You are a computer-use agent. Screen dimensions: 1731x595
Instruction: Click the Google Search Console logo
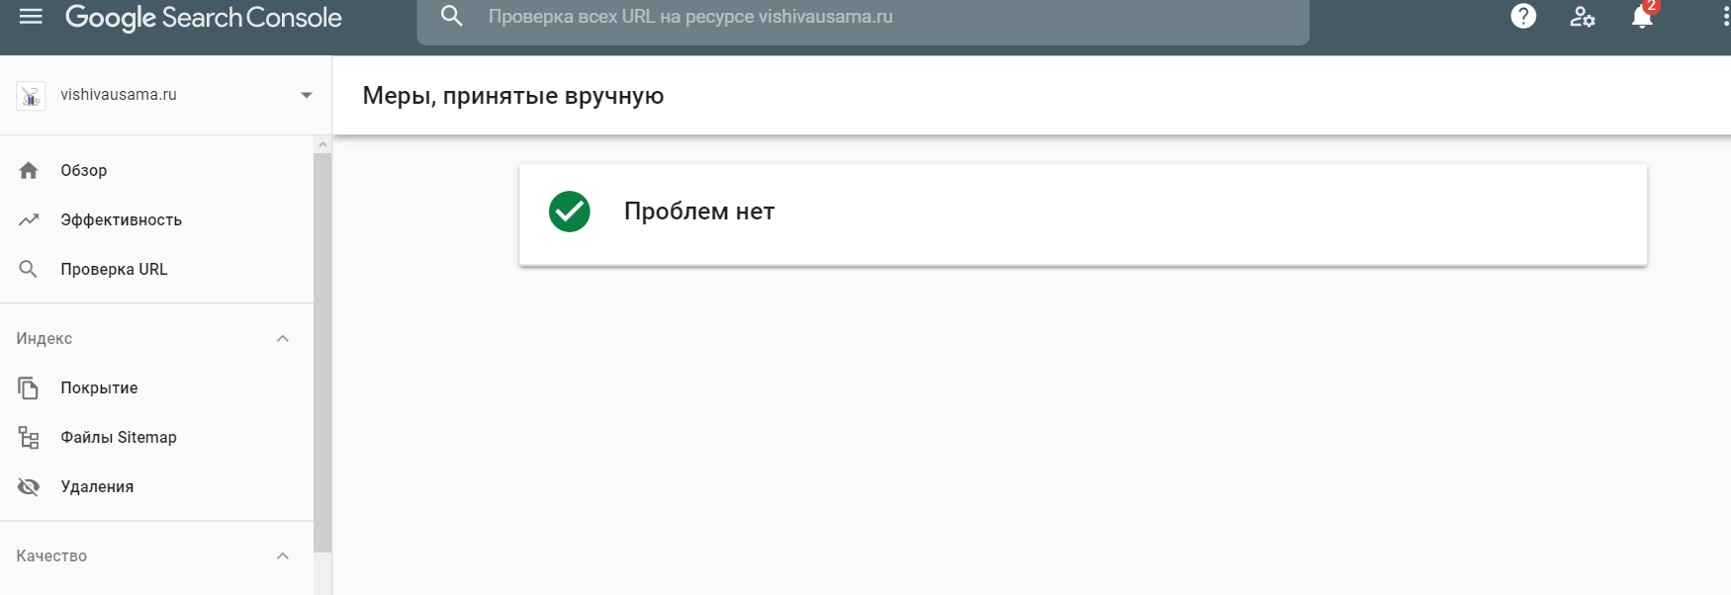[204, 18]
